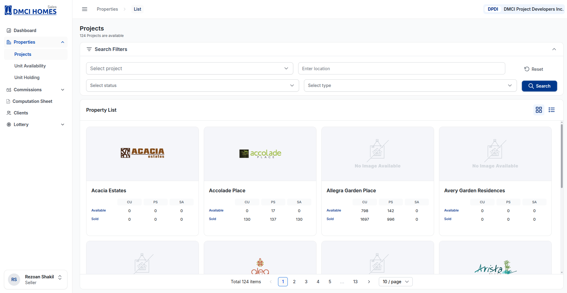
Task: Click the Search button
Action: [x=540, y=86]
